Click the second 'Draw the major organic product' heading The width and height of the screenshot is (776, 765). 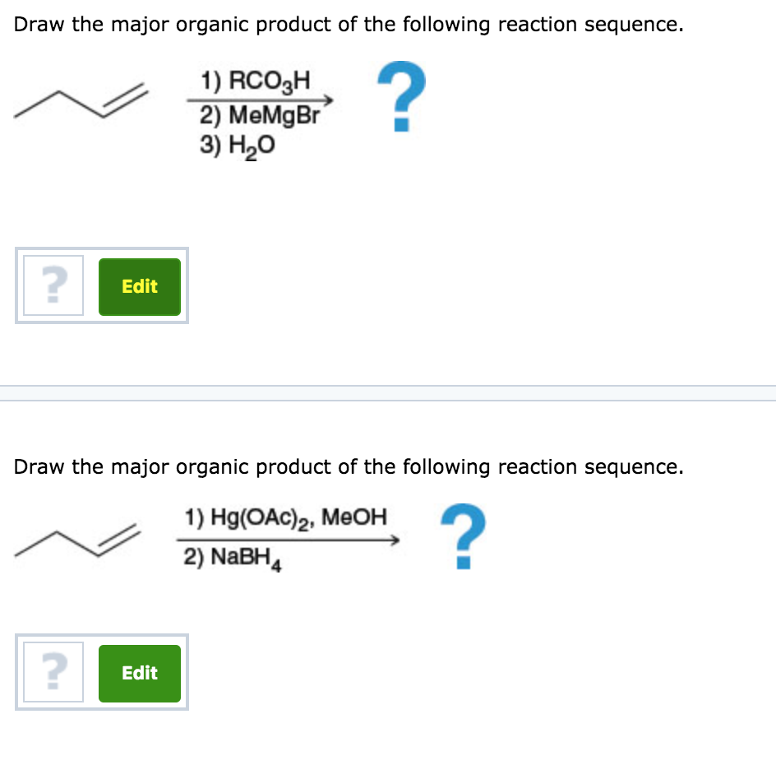click(x=345, y=466)
